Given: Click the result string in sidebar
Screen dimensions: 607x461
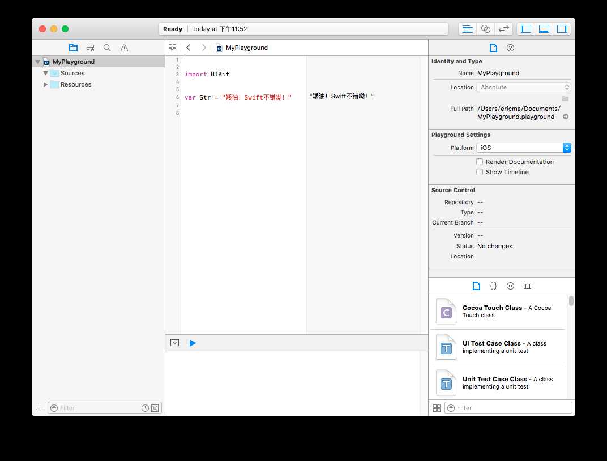Looking at the screenshot, I should coord(341,96).
